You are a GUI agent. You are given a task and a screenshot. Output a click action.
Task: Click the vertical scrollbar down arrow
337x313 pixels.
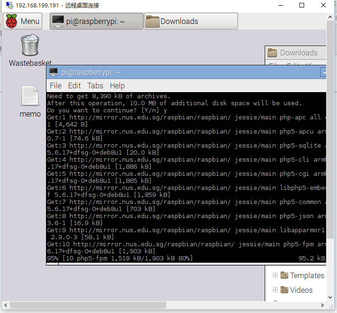330,297
